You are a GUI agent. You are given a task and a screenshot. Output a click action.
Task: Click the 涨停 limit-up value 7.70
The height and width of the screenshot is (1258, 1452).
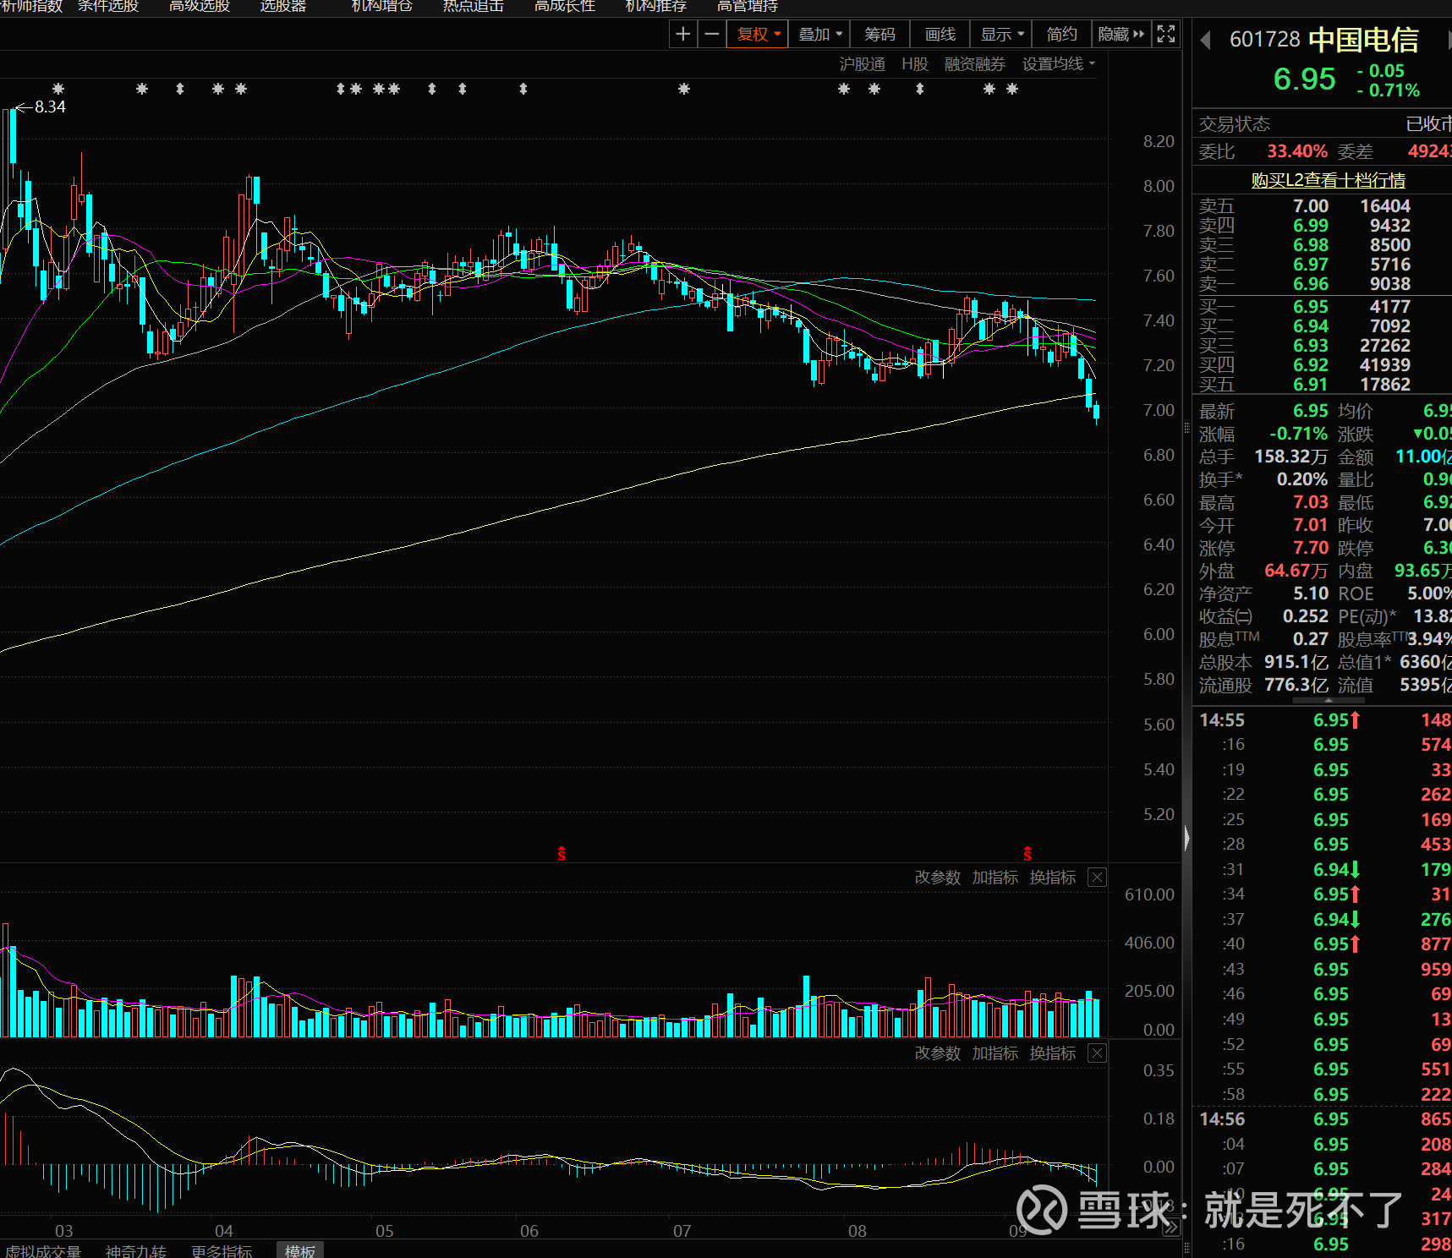pos(1311,548)
